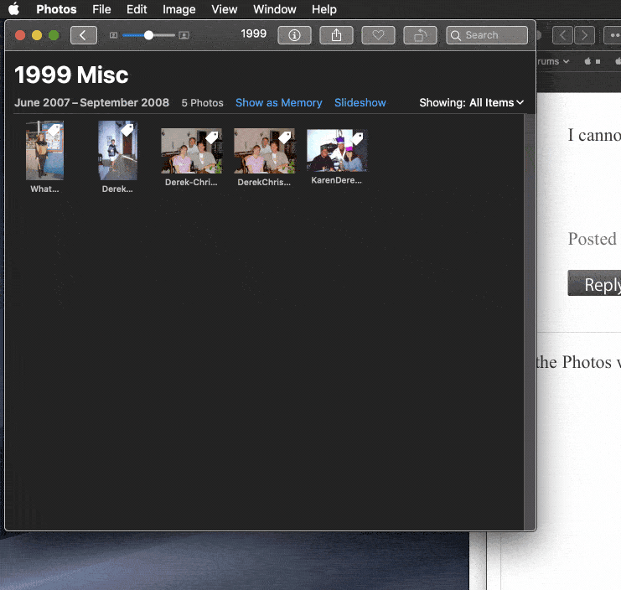Click keyword tag badge on DerekChris... photo
Screen dimensions: 621x590
[x=285, y=137]
